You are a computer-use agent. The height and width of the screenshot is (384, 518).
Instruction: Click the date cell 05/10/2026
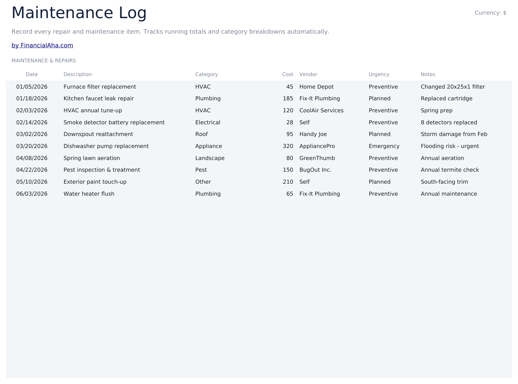click(x=32, y=182)
